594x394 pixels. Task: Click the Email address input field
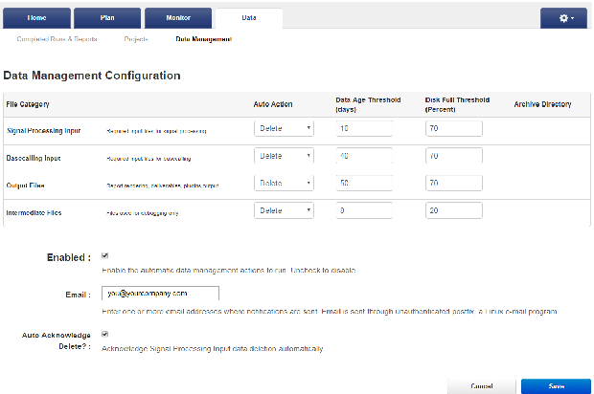point(160,294)
